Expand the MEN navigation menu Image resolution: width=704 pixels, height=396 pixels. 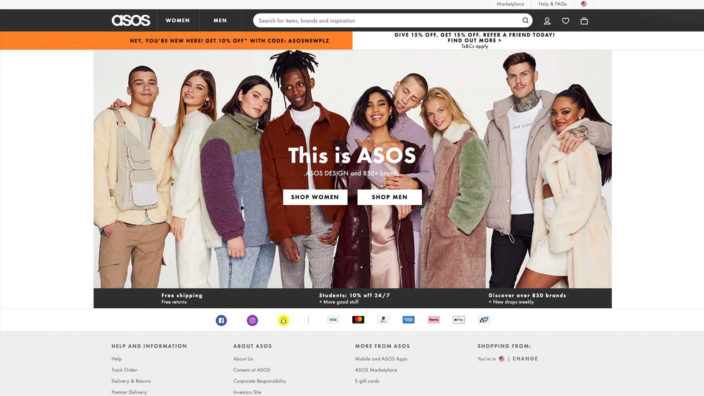click(x=220, y=20)
